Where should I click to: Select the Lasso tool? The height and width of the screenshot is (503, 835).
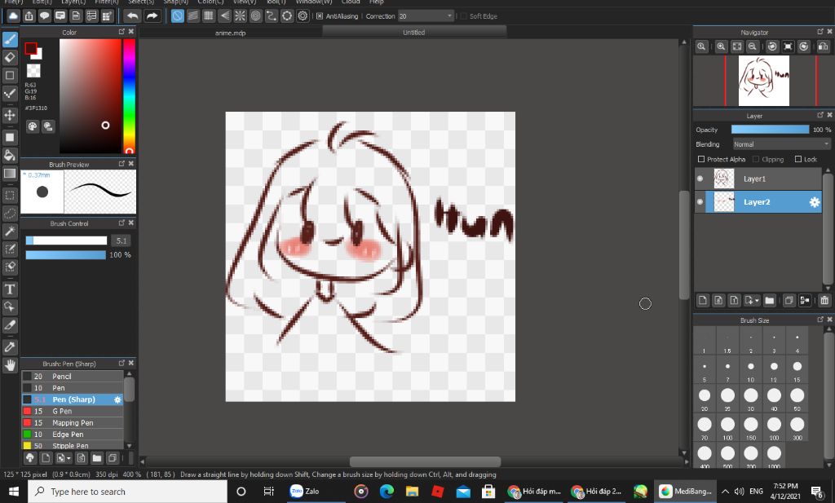point(10,213)
